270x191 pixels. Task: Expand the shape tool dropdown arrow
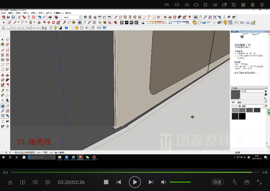coord(34,23)
